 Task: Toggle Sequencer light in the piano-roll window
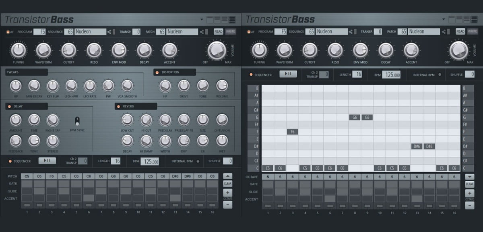click(252, 75)
